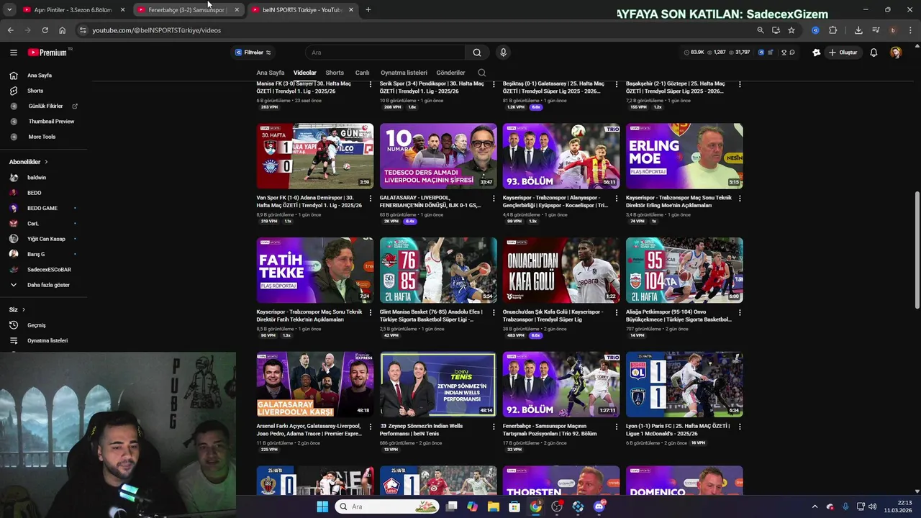The width and height of the screenshot is (921, 518).
Task: Open Oynatma listeleri in sidebar
Action: tap(47, 340)
